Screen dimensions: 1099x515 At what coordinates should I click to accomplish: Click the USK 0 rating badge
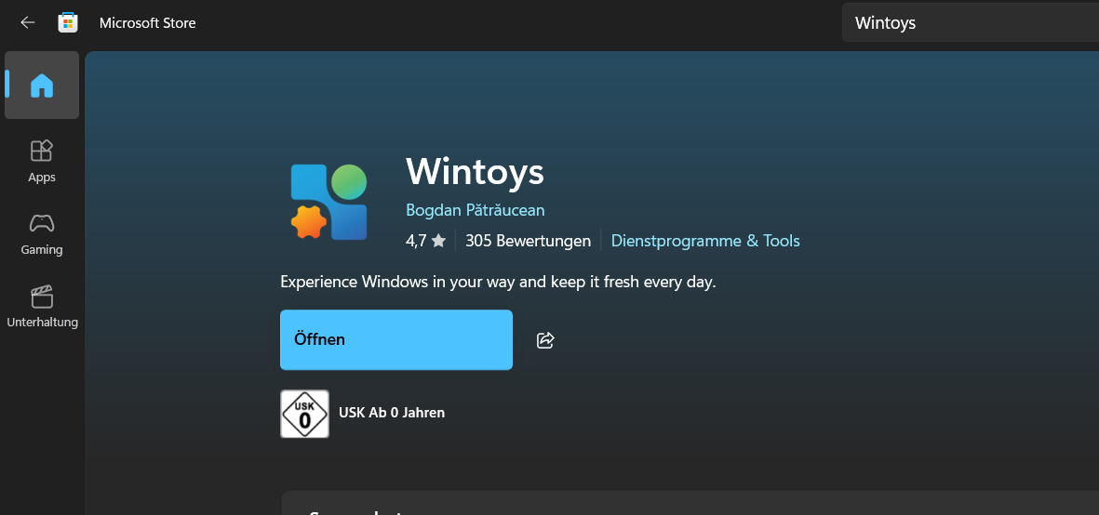coord(305,414)
